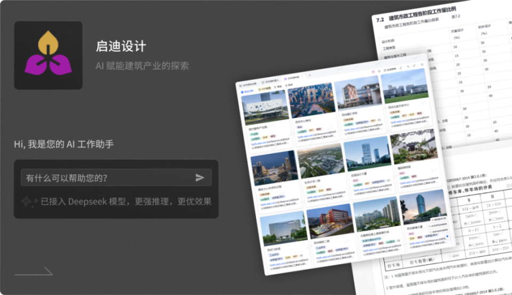Image resolution: width=512 pixels, height=295 pixels.
Task: Click the undo arrow in the gallery toolbar
Action: pos(408,67)
